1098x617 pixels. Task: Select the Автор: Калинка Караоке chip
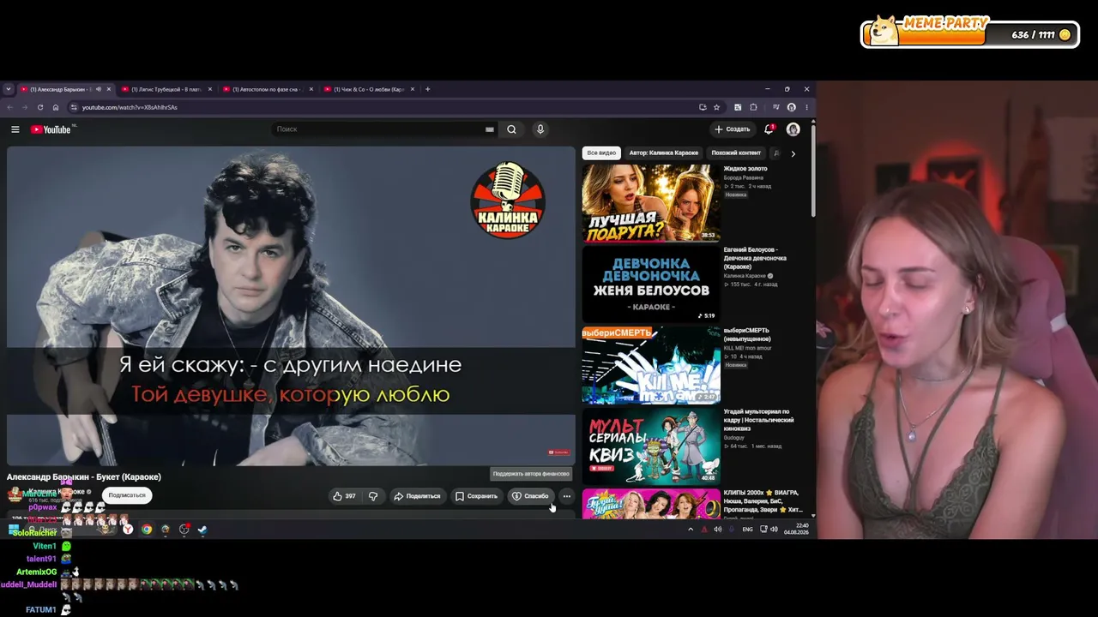[664, 153]
